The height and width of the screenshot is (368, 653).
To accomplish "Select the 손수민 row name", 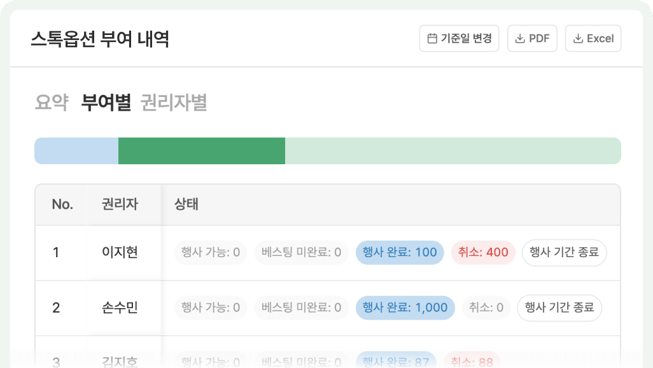I will tap(120, 308).
